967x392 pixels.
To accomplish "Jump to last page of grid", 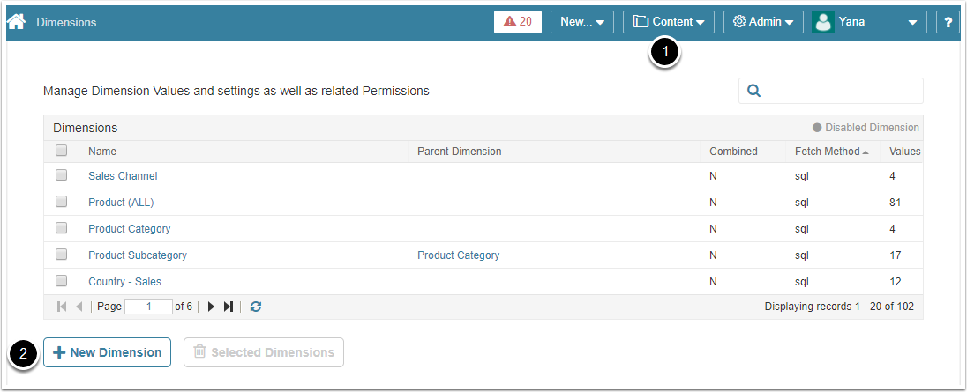I will pos(229,307).
